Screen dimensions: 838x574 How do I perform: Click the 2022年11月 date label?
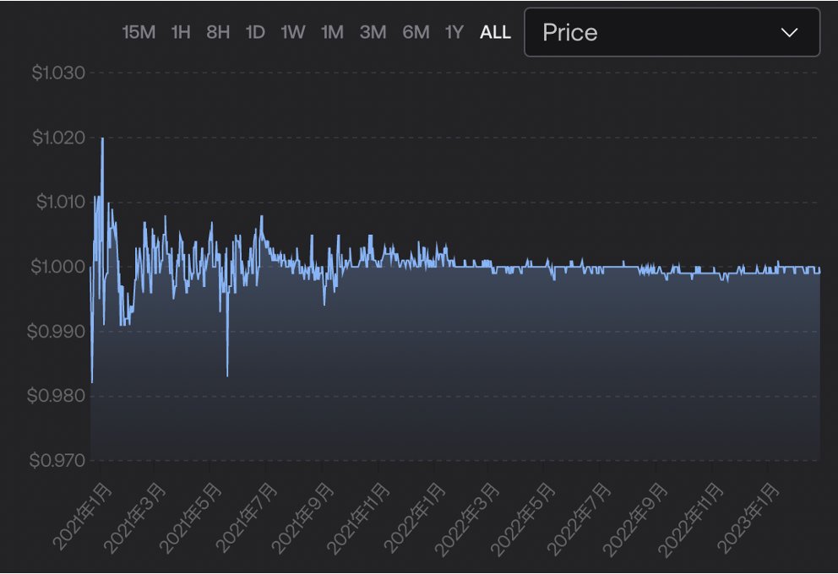[691, 519]
